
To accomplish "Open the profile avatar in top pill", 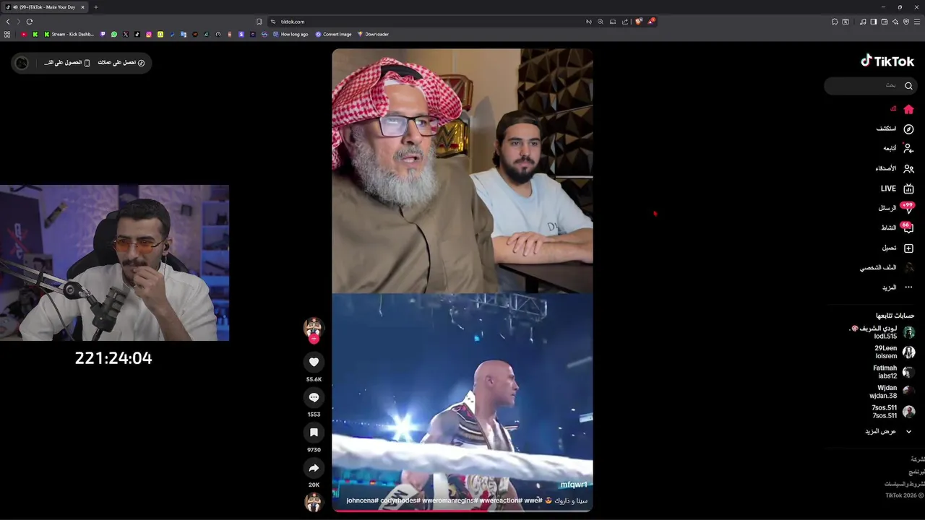I will pyautogui.click(x=22, y=63).
